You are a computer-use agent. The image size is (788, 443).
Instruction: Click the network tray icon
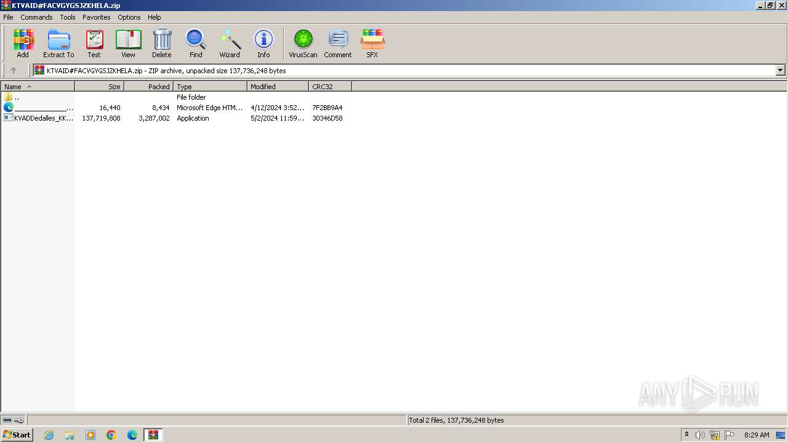[715, 435]
